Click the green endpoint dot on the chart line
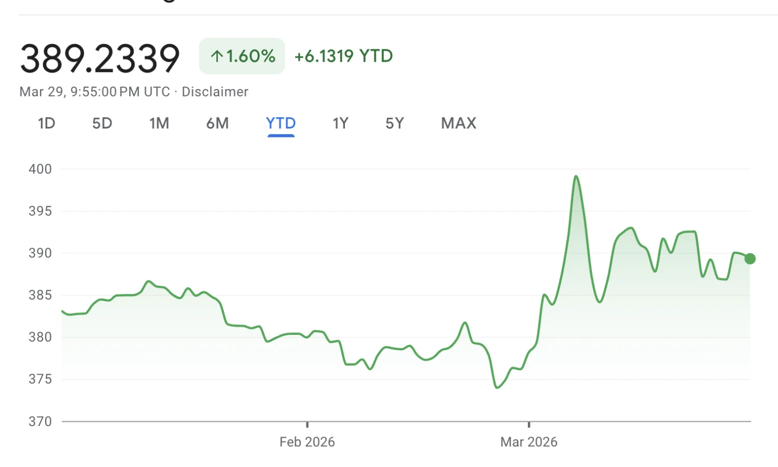This screenshot has width=778, height=467. (750, 259)
